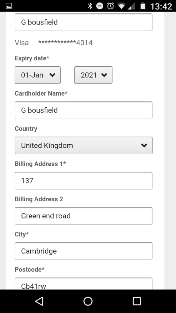
Task: Tap the topmost G bousfield name field
Action: (83, 22)
